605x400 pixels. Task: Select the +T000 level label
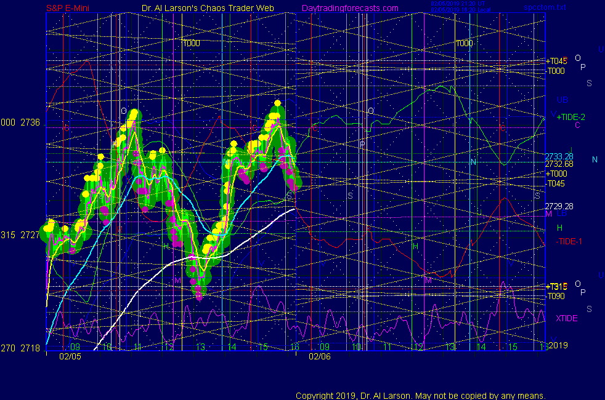pyautogui.click(x=556, y=174)
